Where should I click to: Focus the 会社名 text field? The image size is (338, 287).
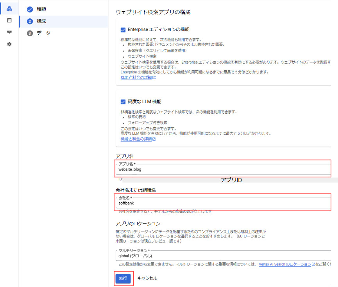click(x=223, y=203)
